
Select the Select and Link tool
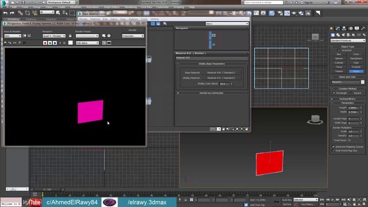click(21, 13)
